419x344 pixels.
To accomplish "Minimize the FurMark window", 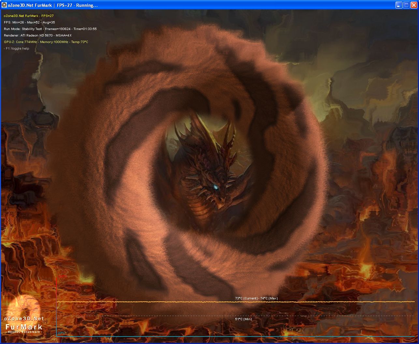I will point(399,5).
